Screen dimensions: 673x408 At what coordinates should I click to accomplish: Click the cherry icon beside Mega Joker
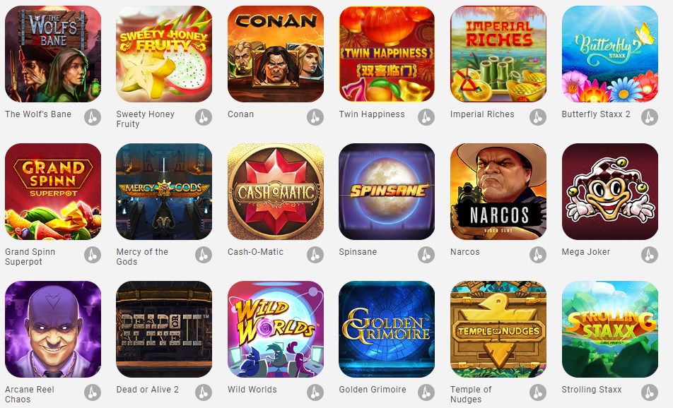650,255
